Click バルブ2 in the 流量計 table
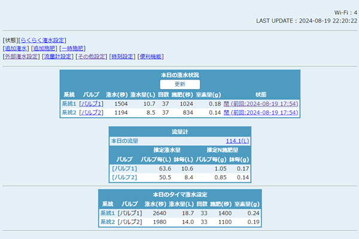 point(124,177)
